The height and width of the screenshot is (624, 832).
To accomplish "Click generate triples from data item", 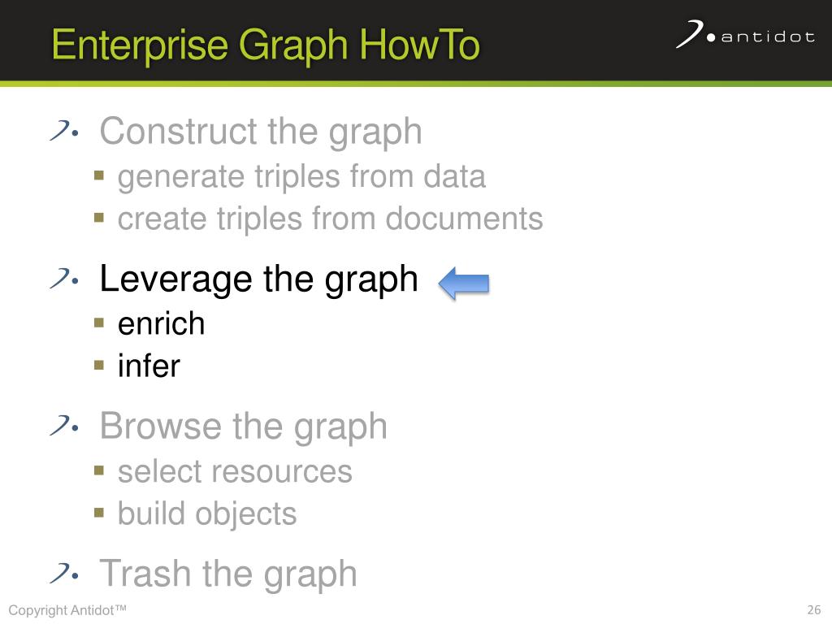I will coord(301,177).
